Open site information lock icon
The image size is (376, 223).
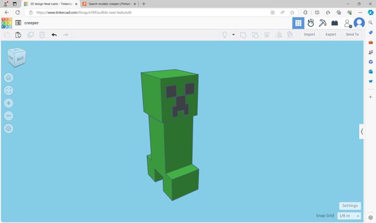point(31,13)
